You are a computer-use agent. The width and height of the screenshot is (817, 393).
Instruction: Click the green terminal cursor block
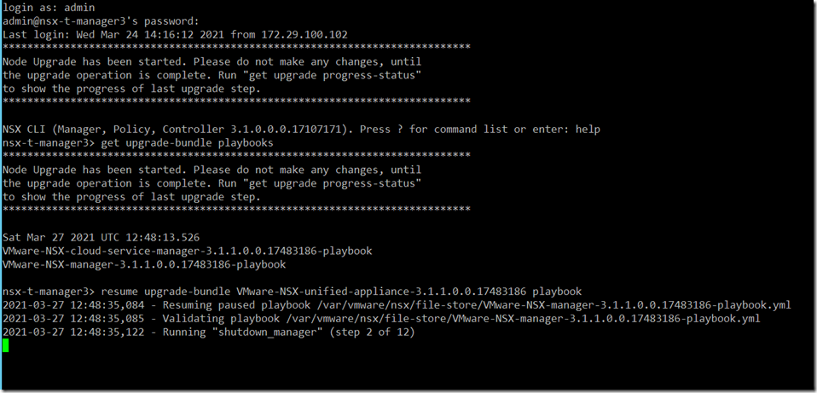click(6, 345)
